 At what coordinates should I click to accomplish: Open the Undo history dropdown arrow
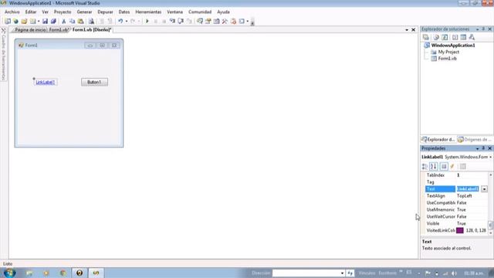pos(127,21)
